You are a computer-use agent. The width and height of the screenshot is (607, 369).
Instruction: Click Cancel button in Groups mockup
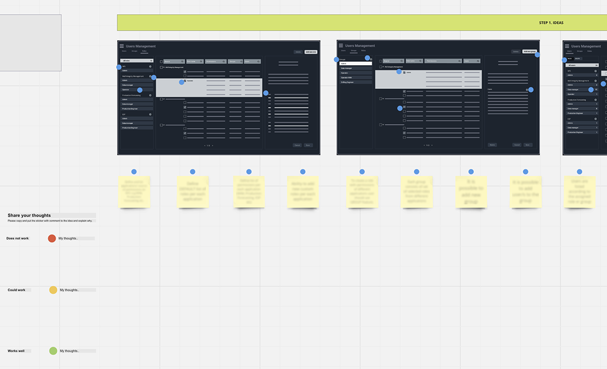coord(517,145)
